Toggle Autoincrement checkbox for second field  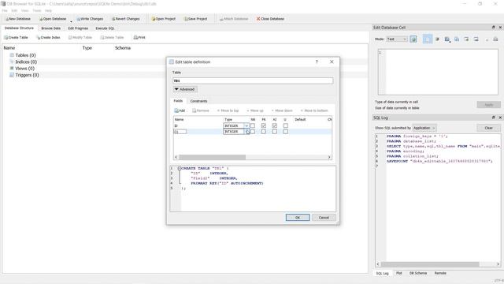(275, 132)
